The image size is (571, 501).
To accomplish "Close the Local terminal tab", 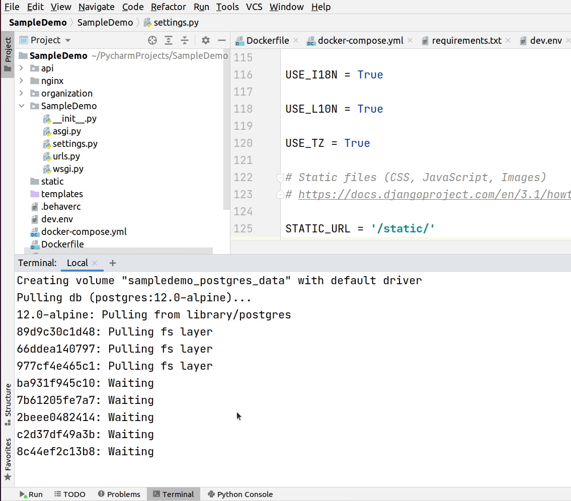I will [95, 263].
